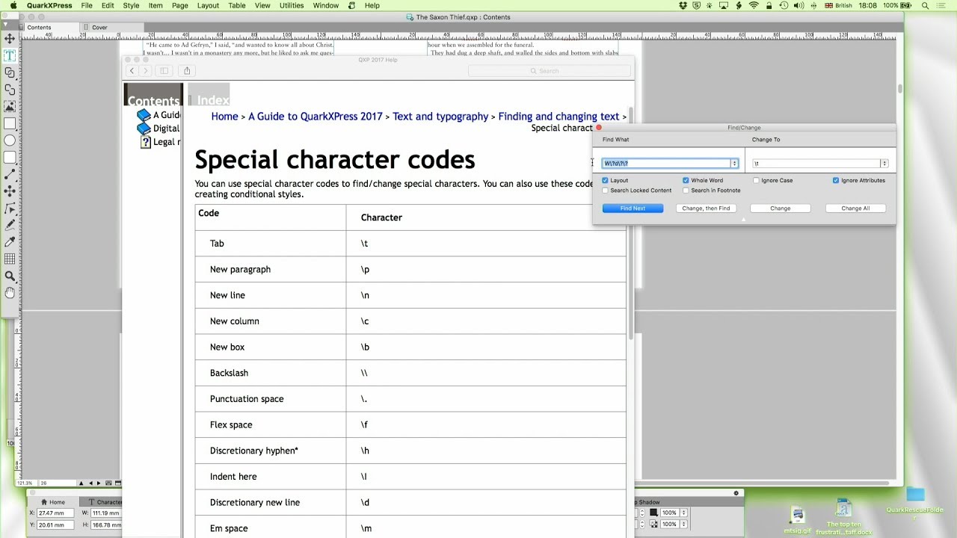
Task: Select the Starburst tool
Action: click(10, 191)
